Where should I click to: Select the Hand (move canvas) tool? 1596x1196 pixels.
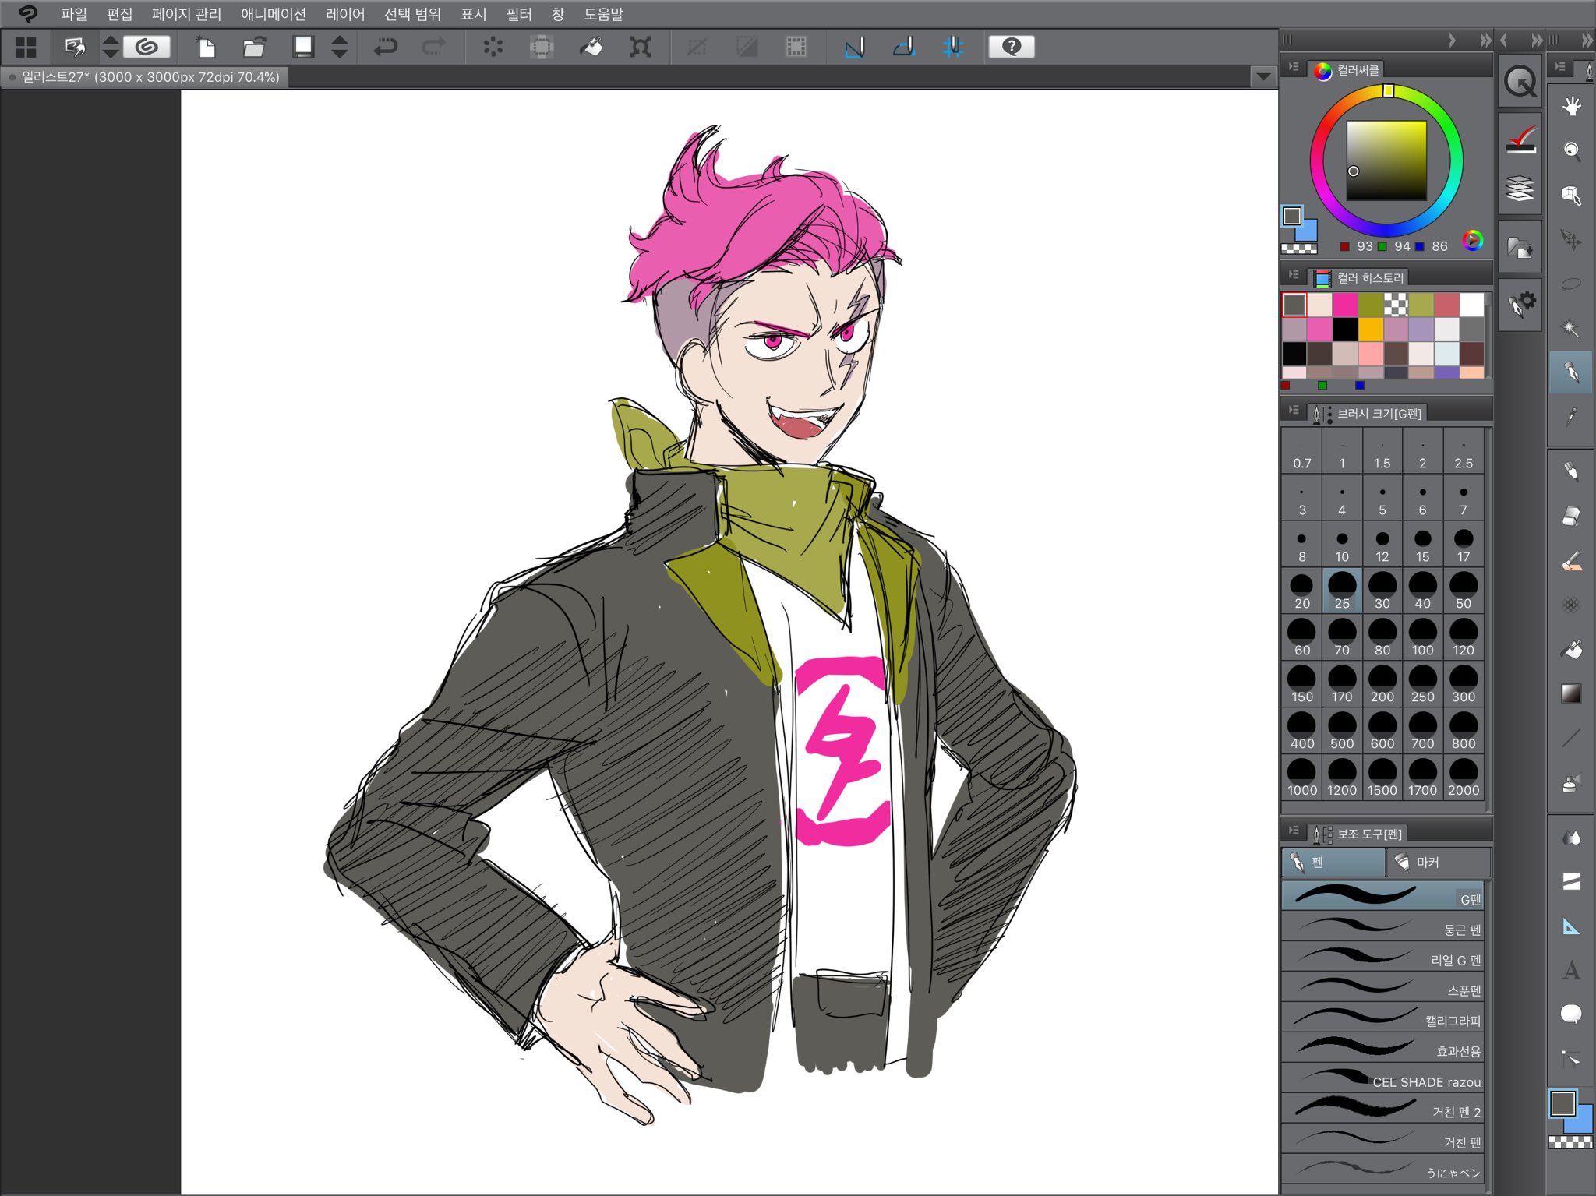coord(1571,106)
